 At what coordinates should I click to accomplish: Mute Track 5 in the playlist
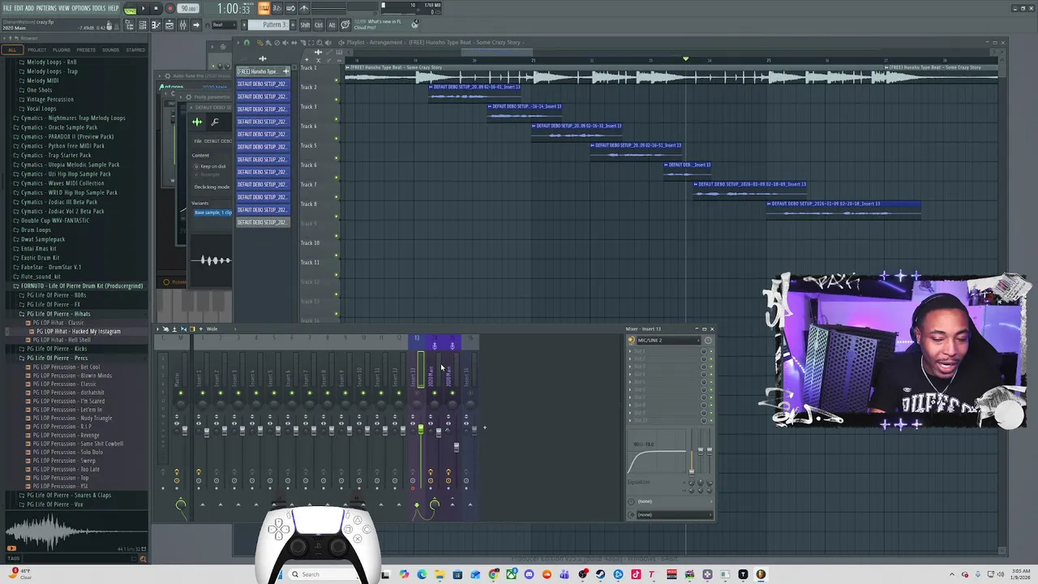coord(337,159)
